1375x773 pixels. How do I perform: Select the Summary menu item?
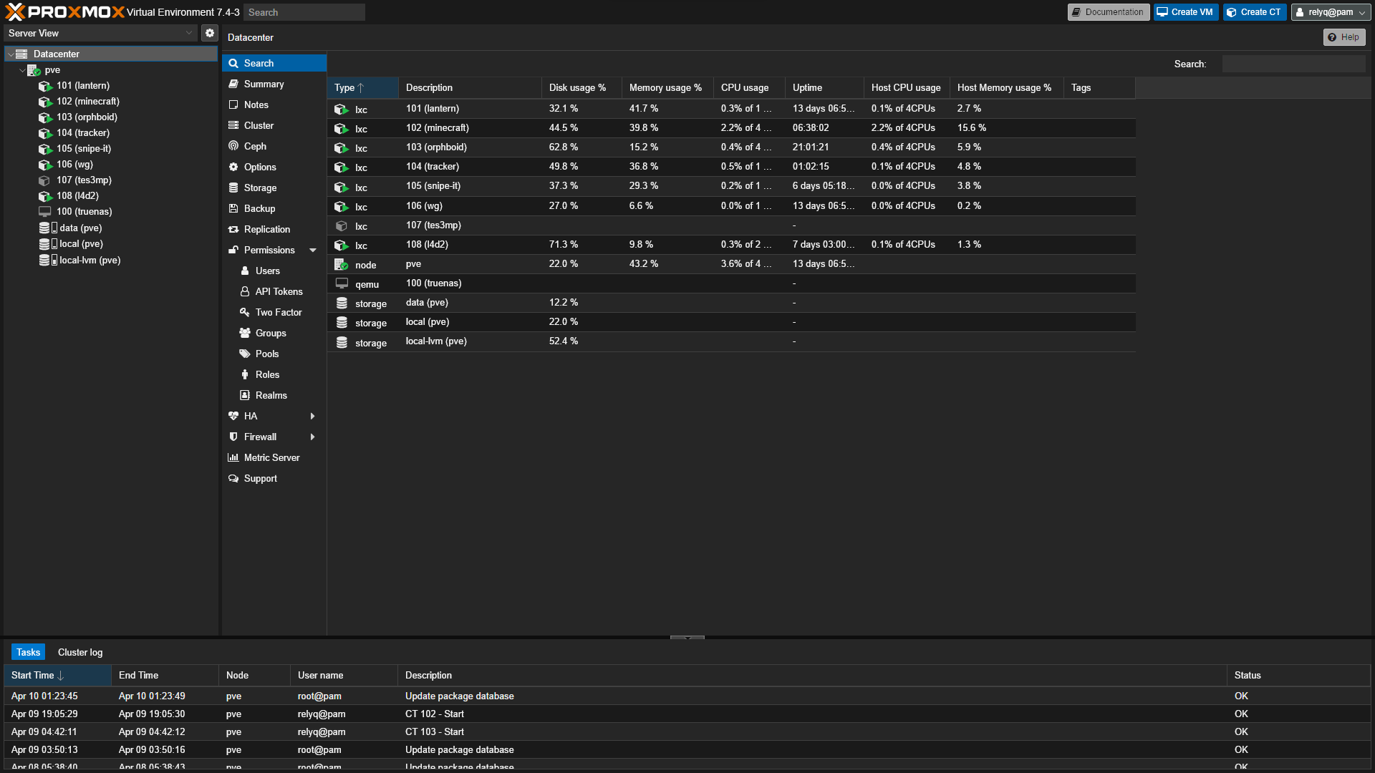click(x=264, y=84)
